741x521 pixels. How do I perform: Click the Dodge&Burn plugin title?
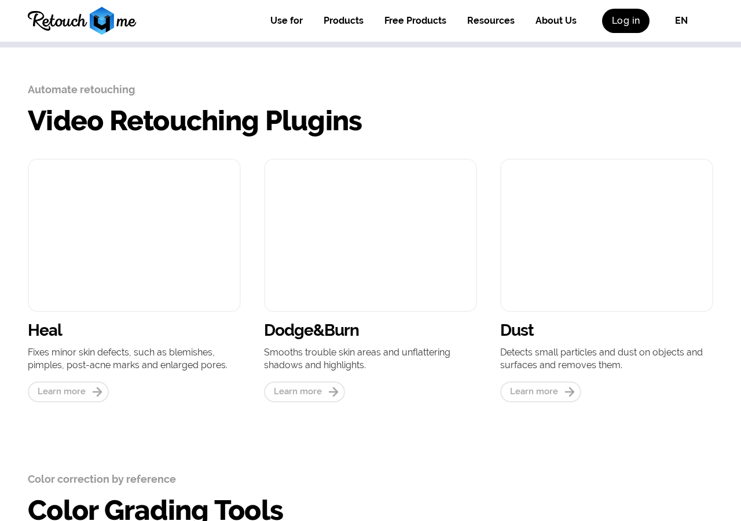click(x=311, y=330)
